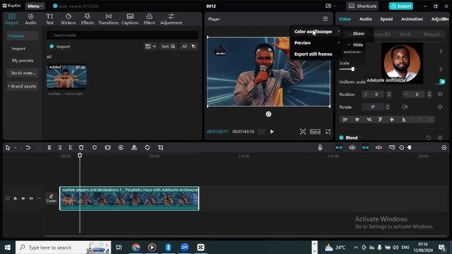452x254 pixels.
Task: Open the Captions tab
Action: pyautogui.click(x=130, y=19)
